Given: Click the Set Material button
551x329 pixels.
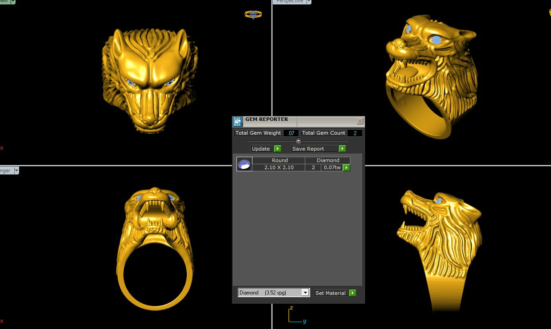Looking at the screenshot, I should [331, 293].
